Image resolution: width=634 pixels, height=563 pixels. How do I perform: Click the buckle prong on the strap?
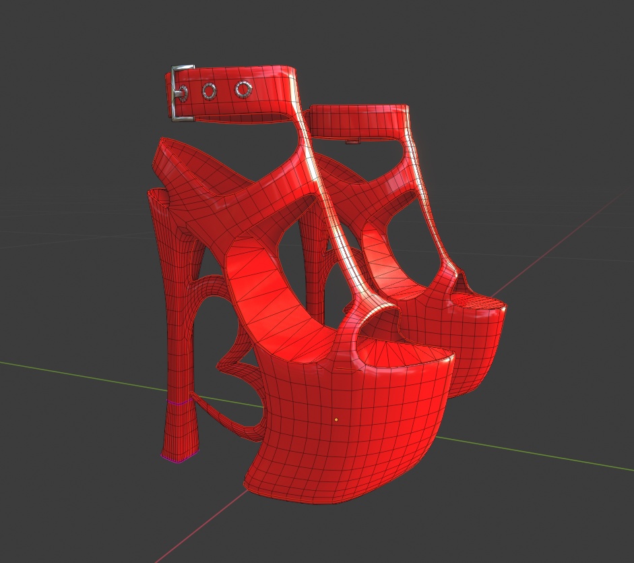[x=180, y=92]
